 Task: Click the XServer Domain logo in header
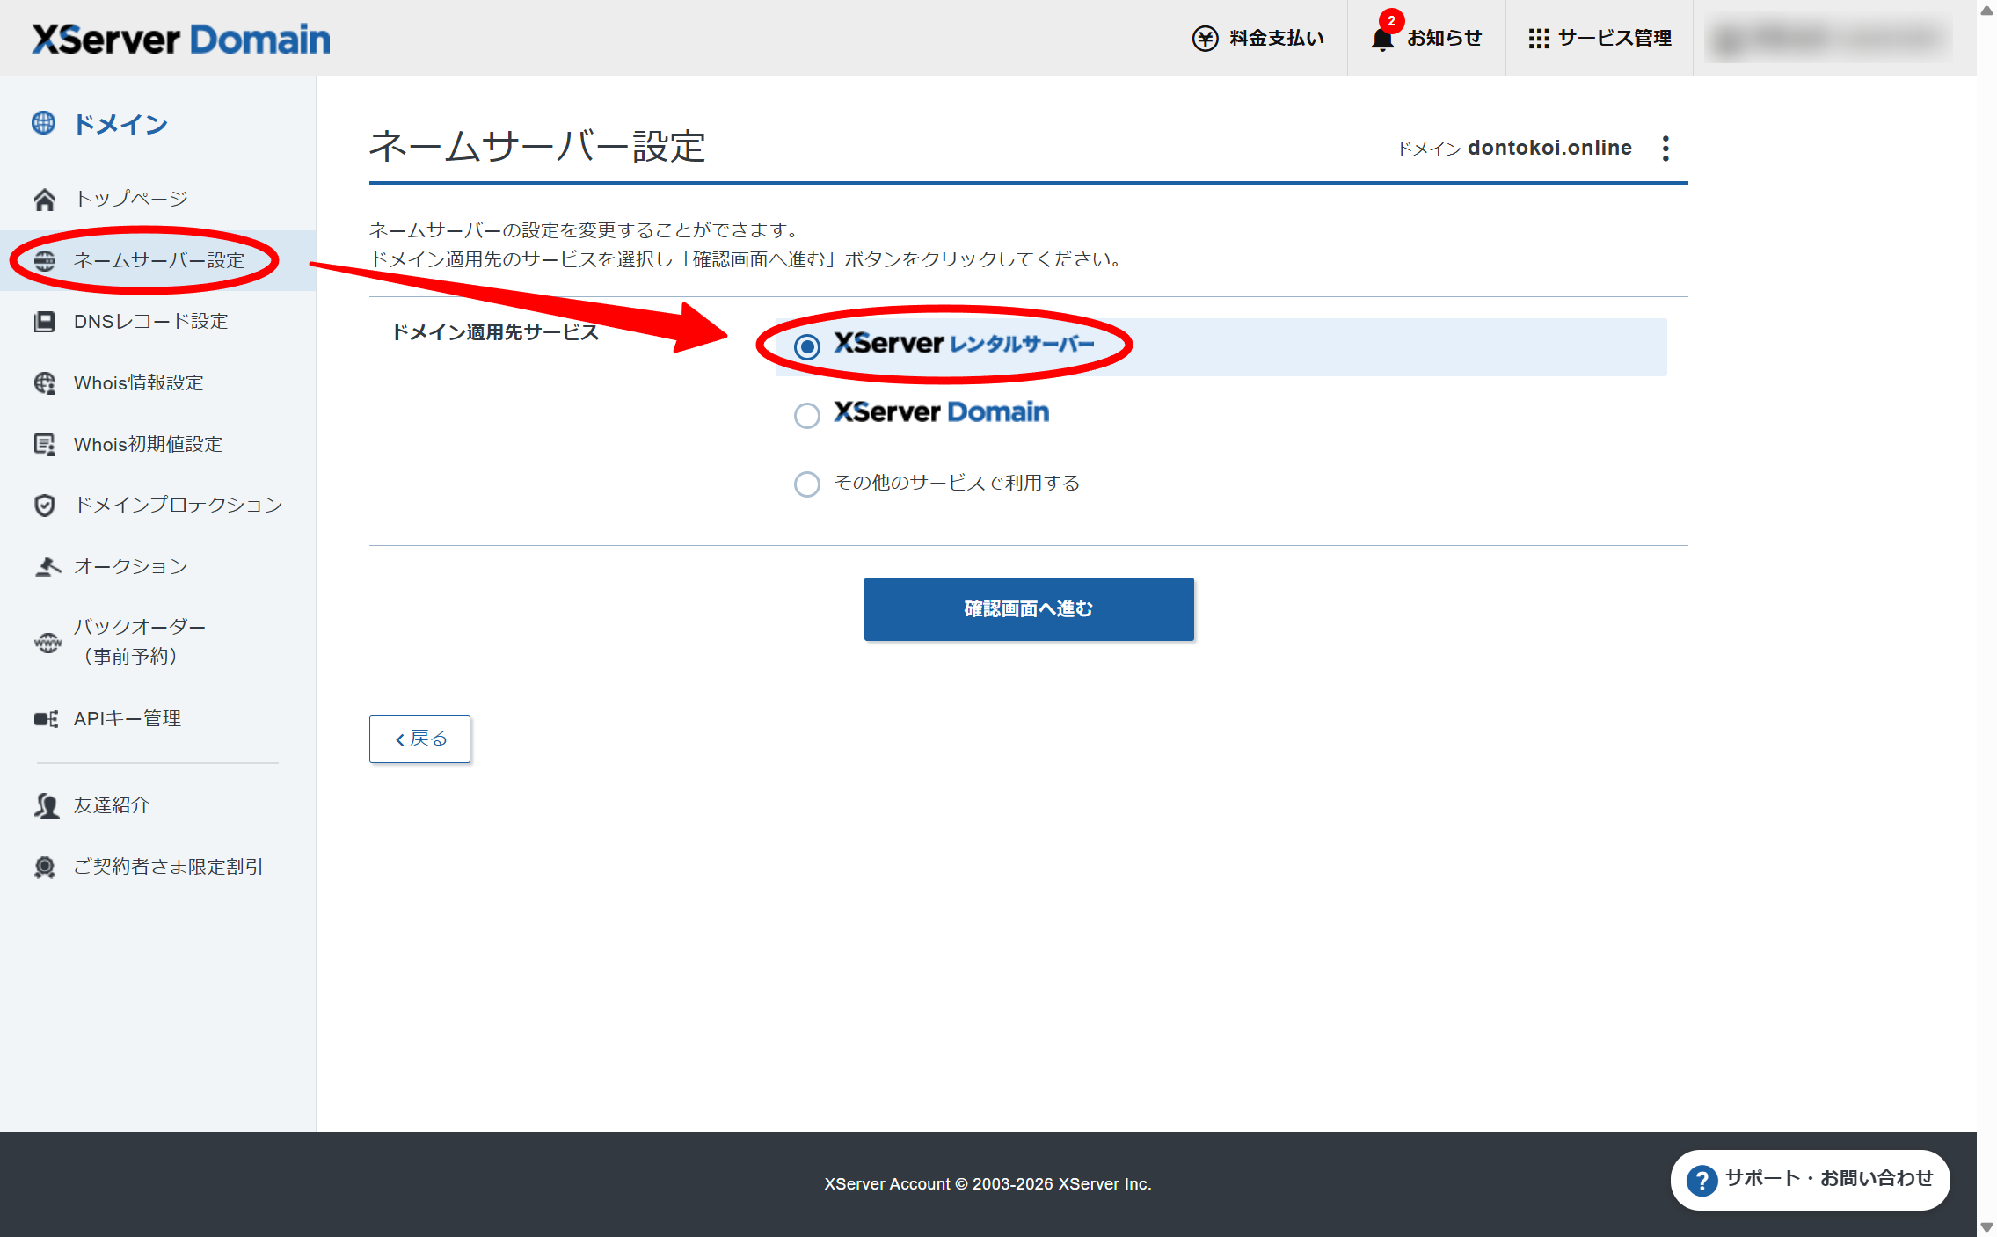(x=181, y=40)
